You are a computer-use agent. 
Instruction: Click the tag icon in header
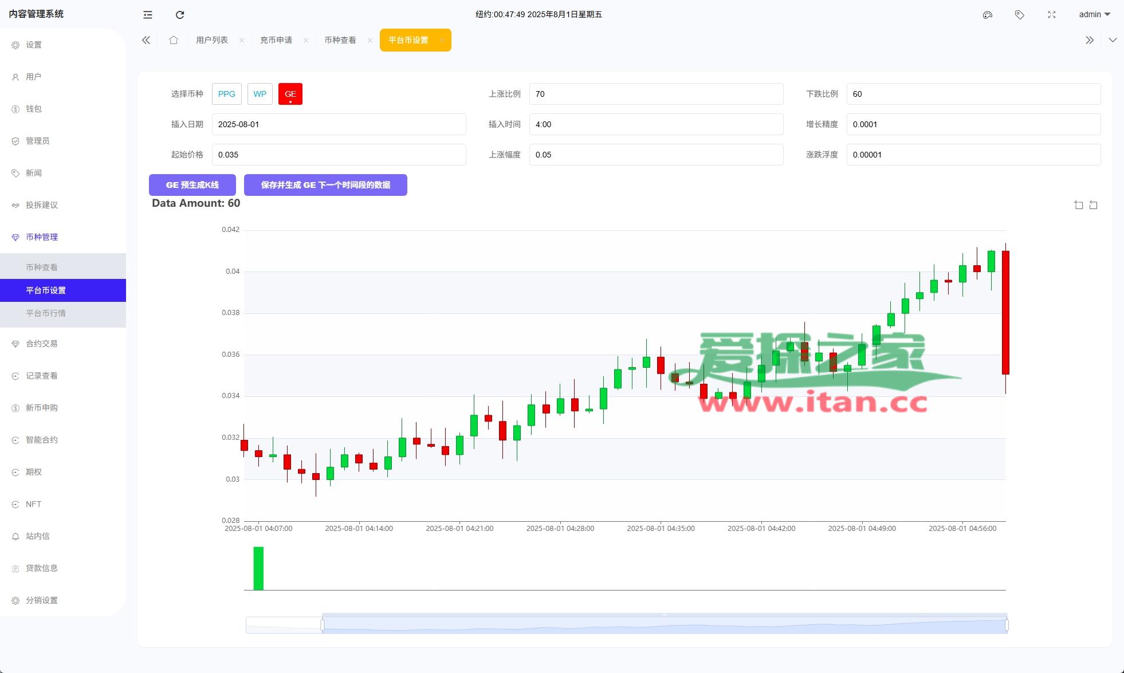(x=1019, y=15)
